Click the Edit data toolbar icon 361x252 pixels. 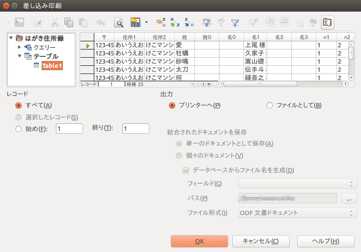(x=37, y=22)
